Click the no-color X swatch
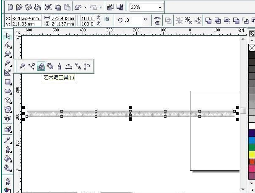255x193 pixels. (252, 48)
